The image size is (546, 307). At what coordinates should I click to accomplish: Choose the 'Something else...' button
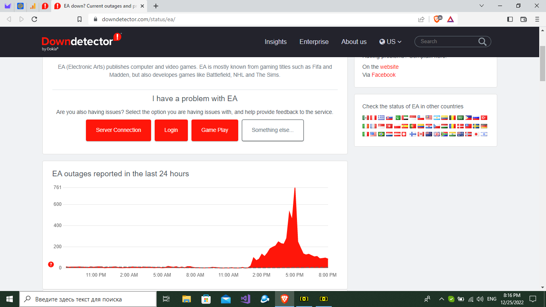tap(273, 130)
